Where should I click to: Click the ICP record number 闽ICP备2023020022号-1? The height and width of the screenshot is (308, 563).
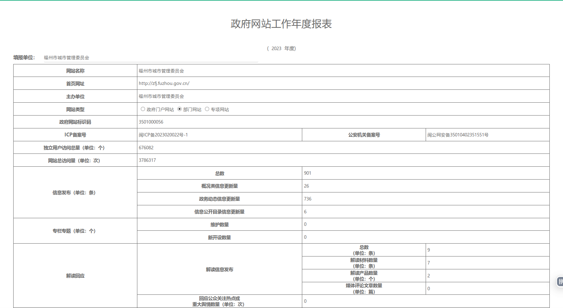tap(163, 135)
